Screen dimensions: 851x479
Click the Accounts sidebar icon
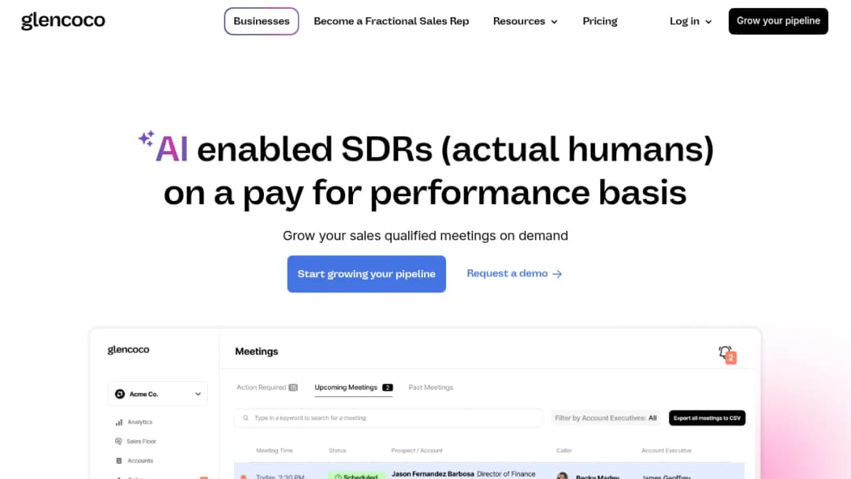(119, 461)
